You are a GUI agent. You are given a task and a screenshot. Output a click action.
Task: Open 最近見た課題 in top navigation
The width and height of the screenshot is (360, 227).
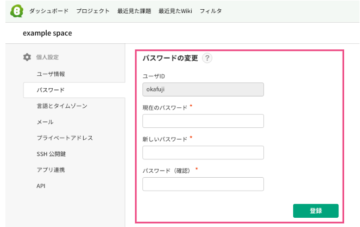pyautogui.click(x=134, y=11)
